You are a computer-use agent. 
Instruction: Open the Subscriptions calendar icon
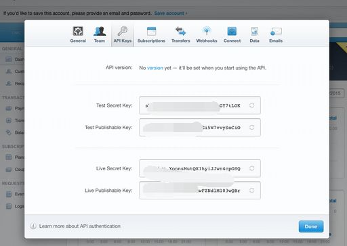(151, 31)
